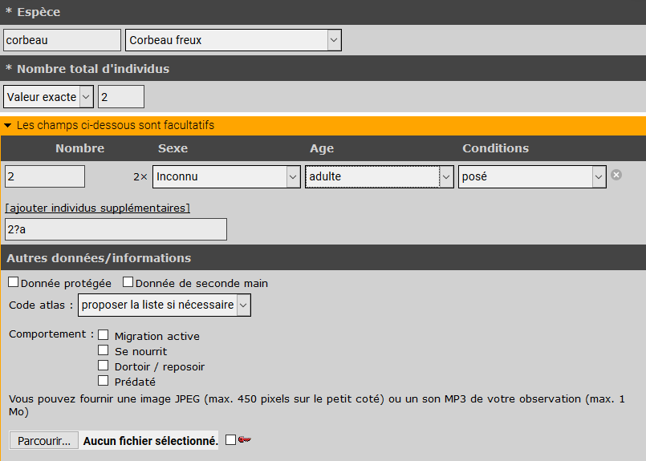Open the Corbeau freux species dropdown
646x461 pixels.
pos(233,40)
